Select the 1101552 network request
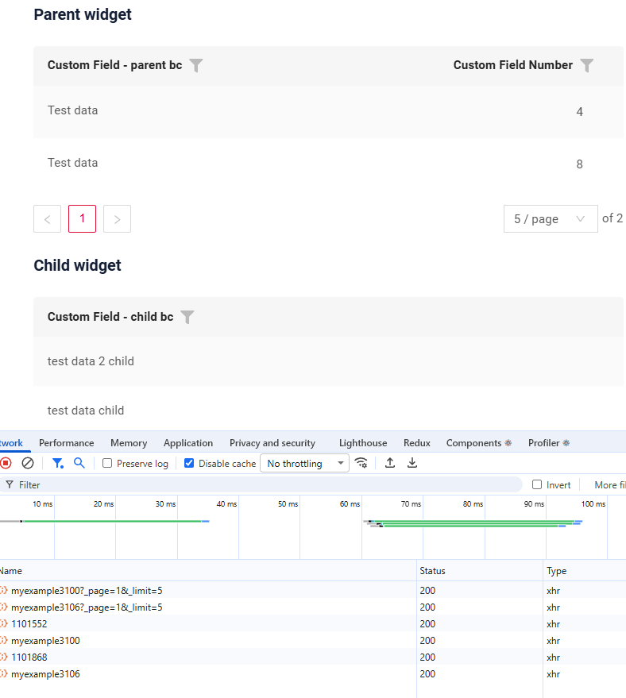 tap(29, 624)
